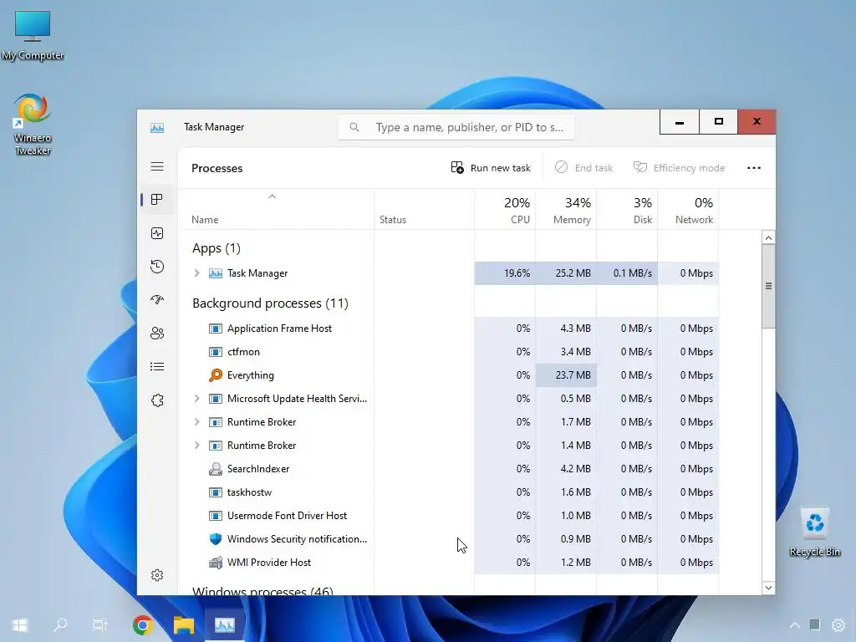Viewport: 856px width, 642px height.
Task: Launch Google Chrome from taskbar
Action: pos(142,624)
